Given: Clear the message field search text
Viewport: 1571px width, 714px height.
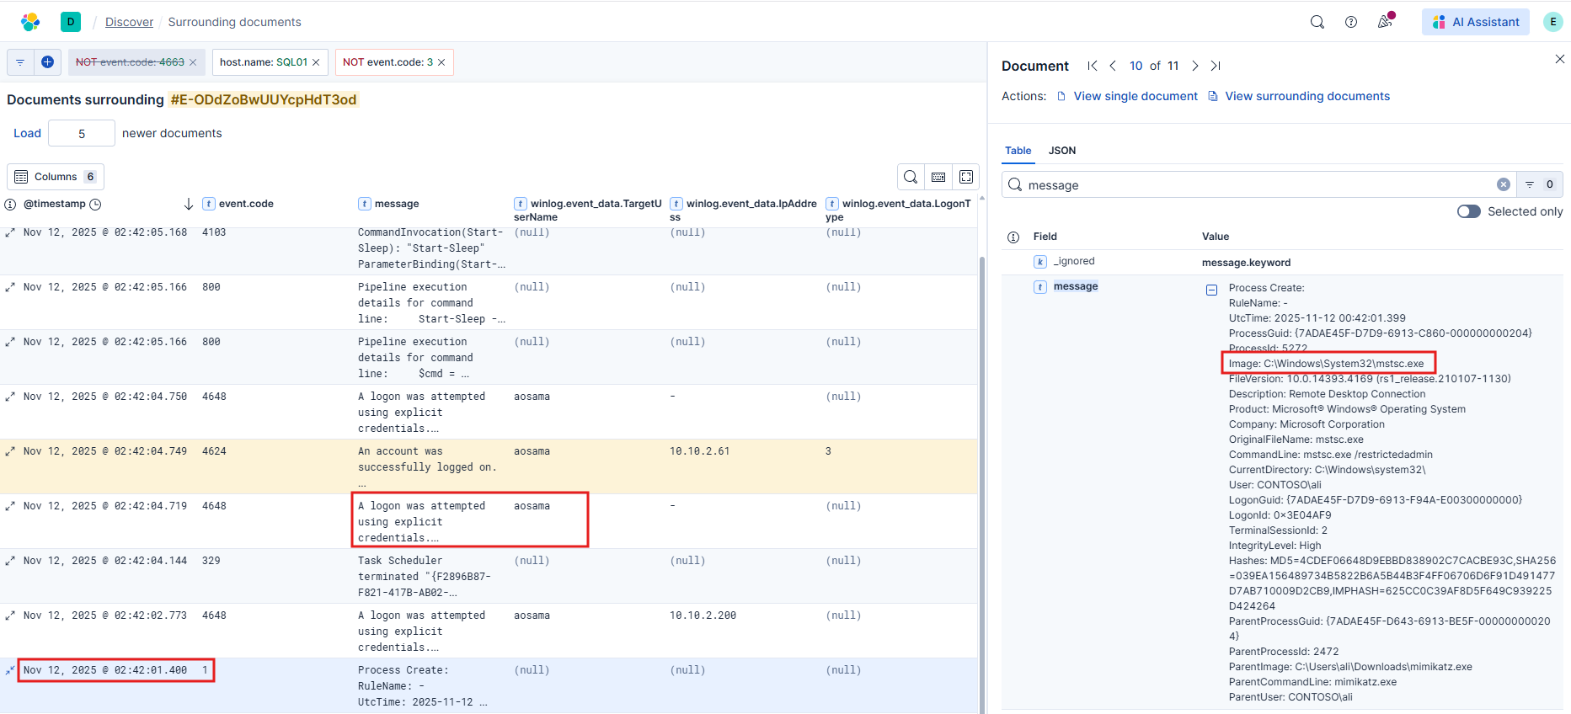Looking at the screenshot, I should tap(1504, 184).
